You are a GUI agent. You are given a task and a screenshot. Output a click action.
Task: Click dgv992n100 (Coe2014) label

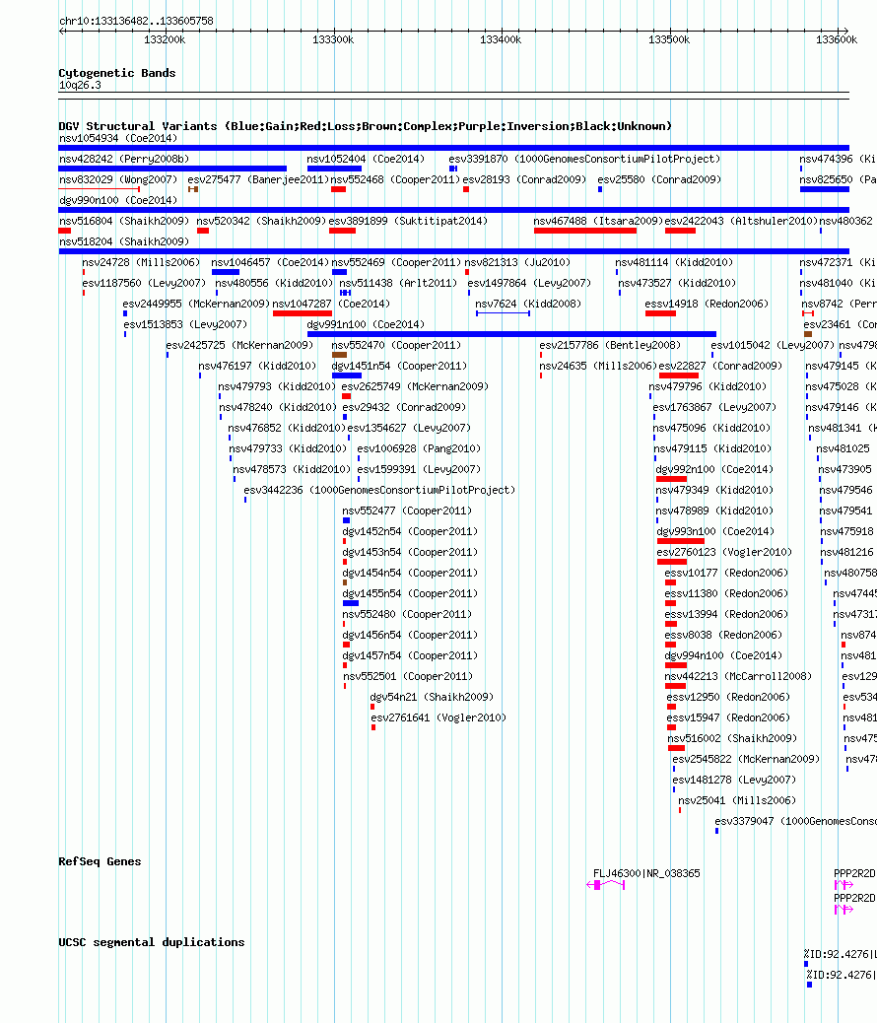coord(714,470)
